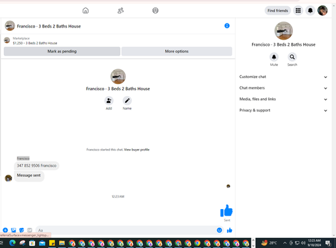Click chat header title Francisco - 3 Beds 2 Baths House
This screenshot has height=248, width=336.
pyautogui.click(x=49, y=26)
